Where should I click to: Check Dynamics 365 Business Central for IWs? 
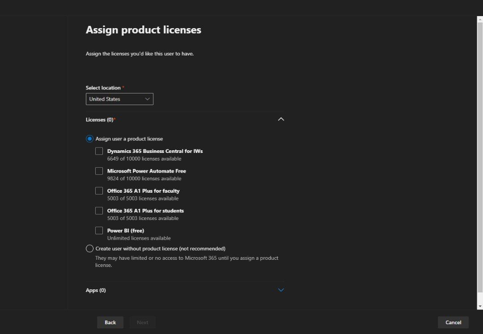(99, 151)
